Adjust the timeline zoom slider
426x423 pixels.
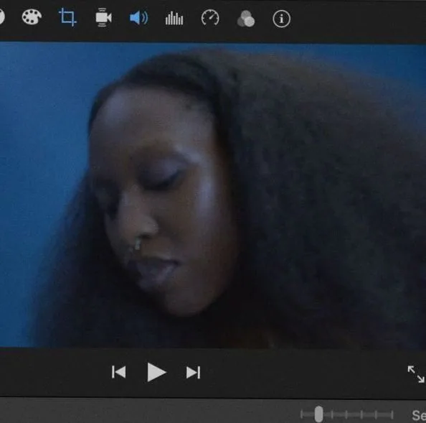point(318,414)
